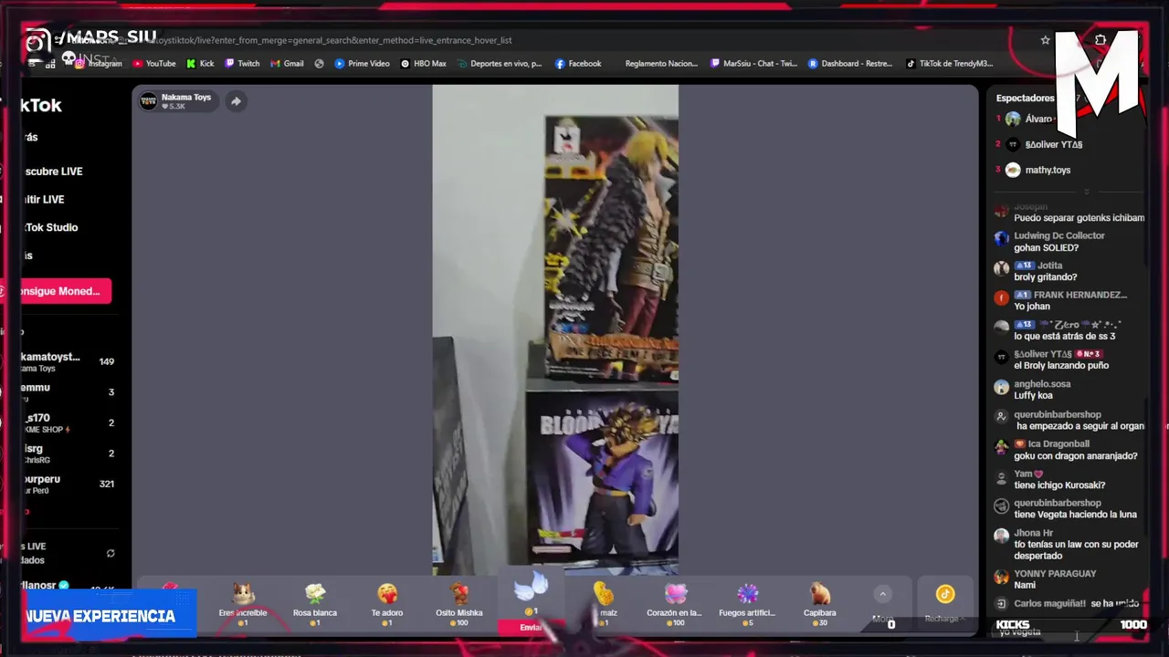The height and width of the screenshot is (657, 1169).
Task: Click the live video stream area
Action: (x=555, y=329)
